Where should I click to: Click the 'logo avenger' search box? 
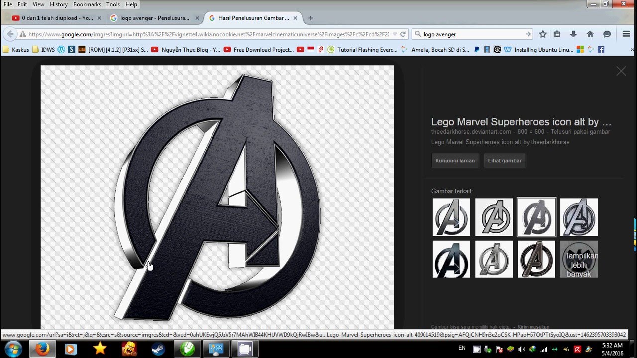point(473,34)
